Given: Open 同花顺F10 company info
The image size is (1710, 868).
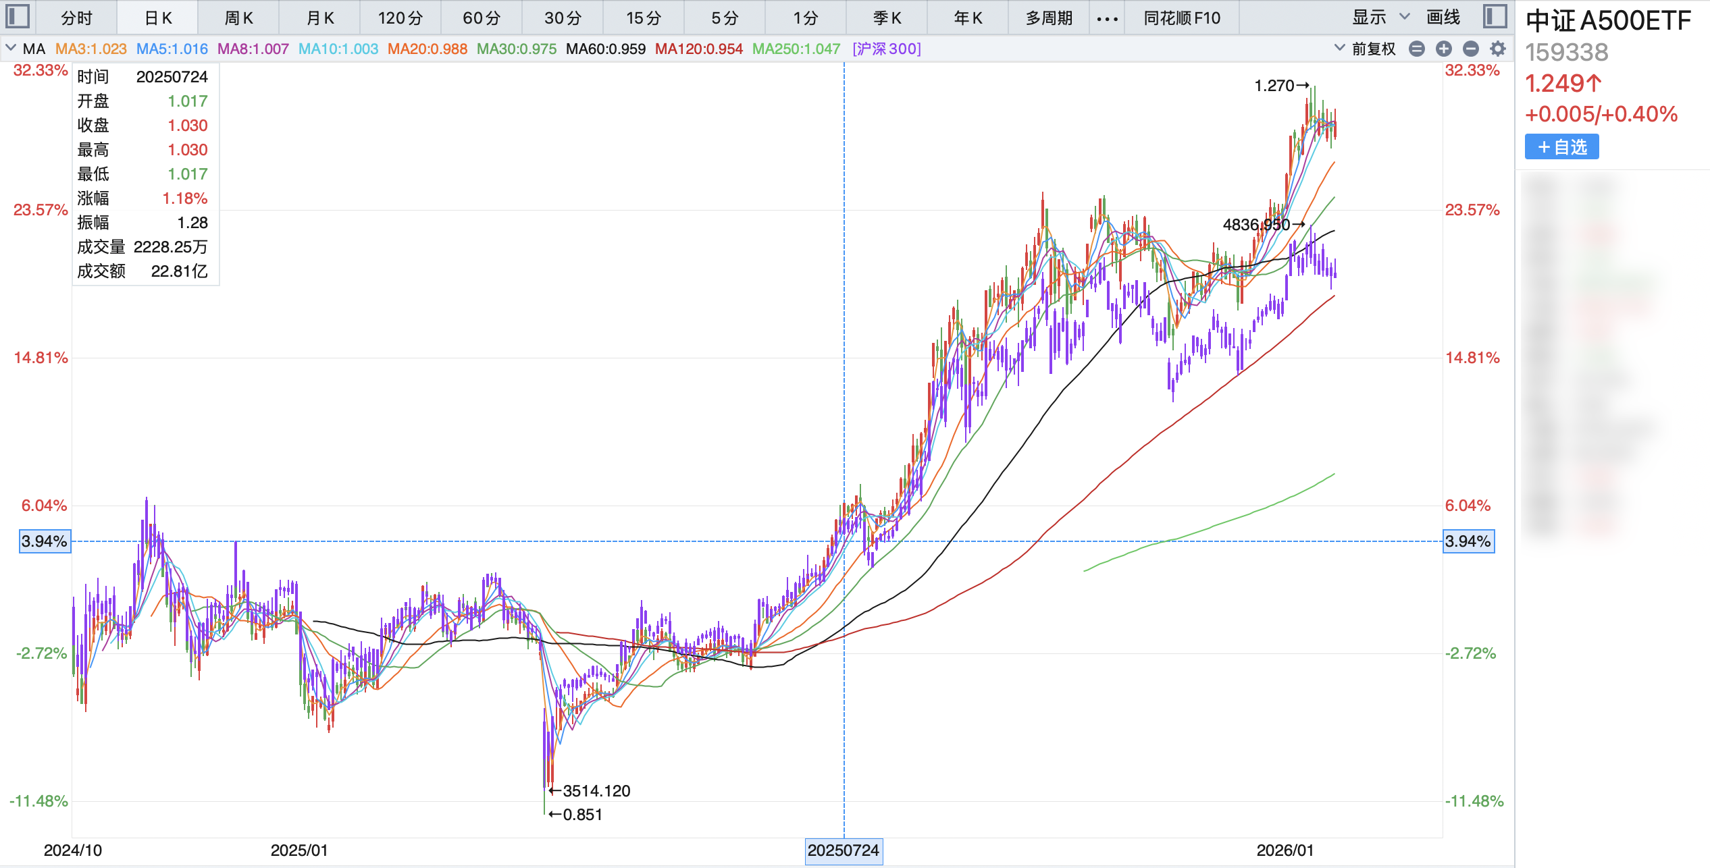Looking at the screenshot, I should 1182,18.
